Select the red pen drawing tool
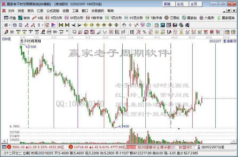This screenshot has width=238, height=157. pyautogui.click(x=6, y=32)
